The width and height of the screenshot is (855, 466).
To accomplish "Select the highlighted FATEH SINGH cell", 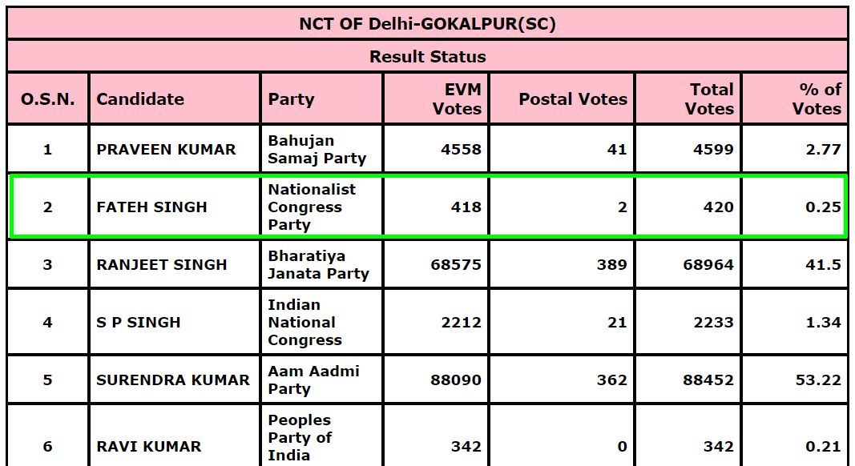I will 151,207.
